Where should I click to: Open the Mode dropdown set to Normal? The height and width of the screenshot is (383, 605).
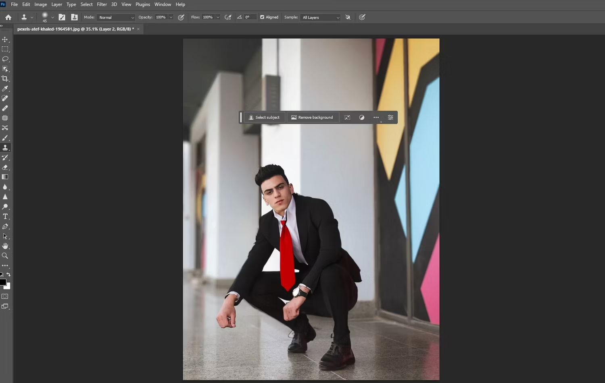point(116,17)
